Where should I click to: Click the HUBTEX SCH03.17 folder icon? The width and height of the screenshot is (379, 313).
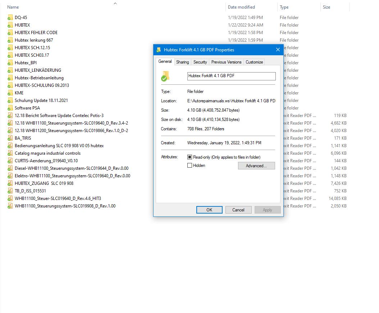[10, 55]
